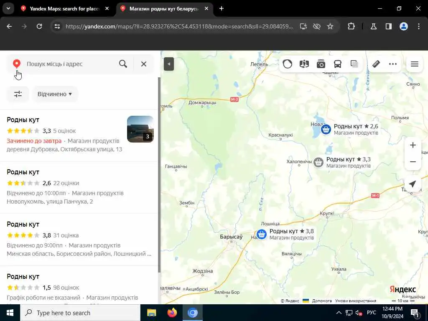Click the site information icon in address bar
The height and width of the screenshot is (321, 428).
[57, 26]
